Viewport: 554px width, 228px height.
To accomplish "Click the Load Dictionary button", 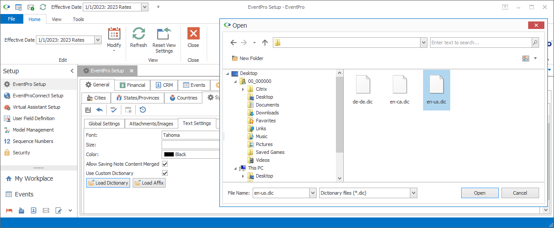I will point(108,183).
